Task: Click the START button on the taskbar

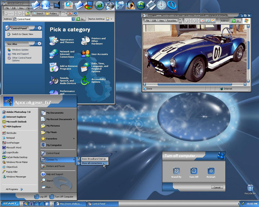Action: pyautogui.click(x=10, y=203)
